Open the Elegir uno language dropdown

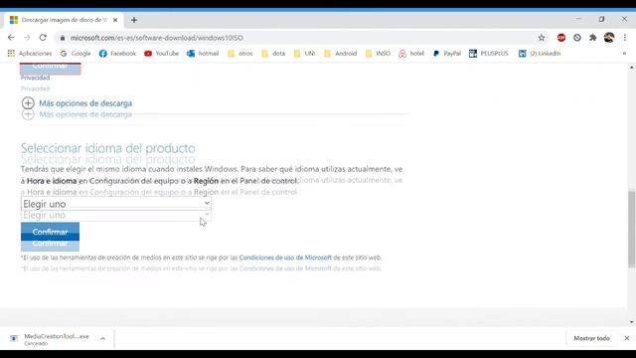coord(116,204)
